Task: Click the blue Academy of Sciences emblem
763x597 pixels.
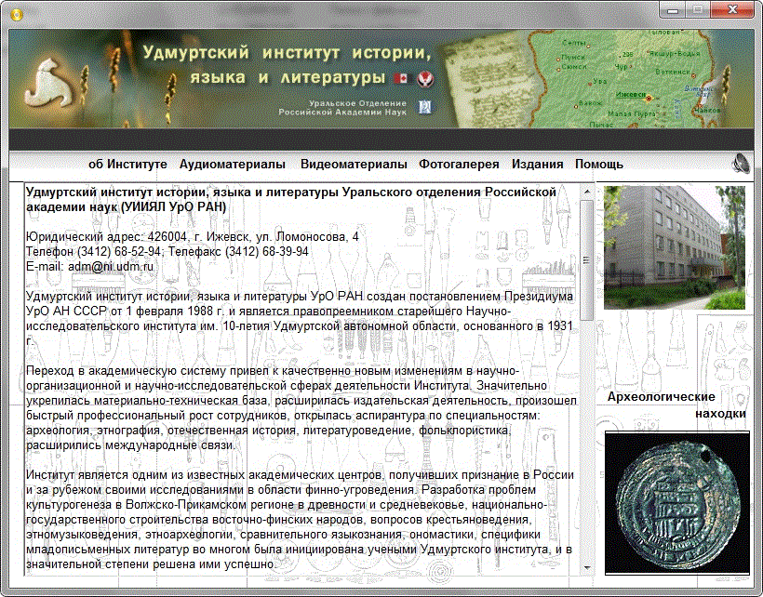Action: coord(424,107)
